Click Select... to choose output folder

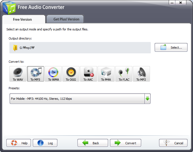click(x=171, y=47)
